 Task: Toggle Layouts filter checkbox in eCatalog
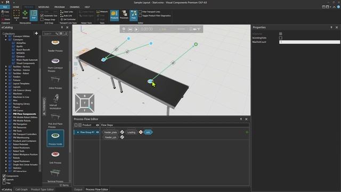4,179
